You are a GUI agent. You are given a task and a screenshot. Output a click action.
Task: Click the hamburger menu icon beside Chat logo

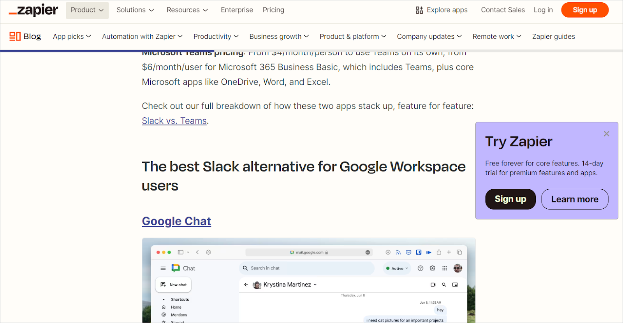[163, 268]
